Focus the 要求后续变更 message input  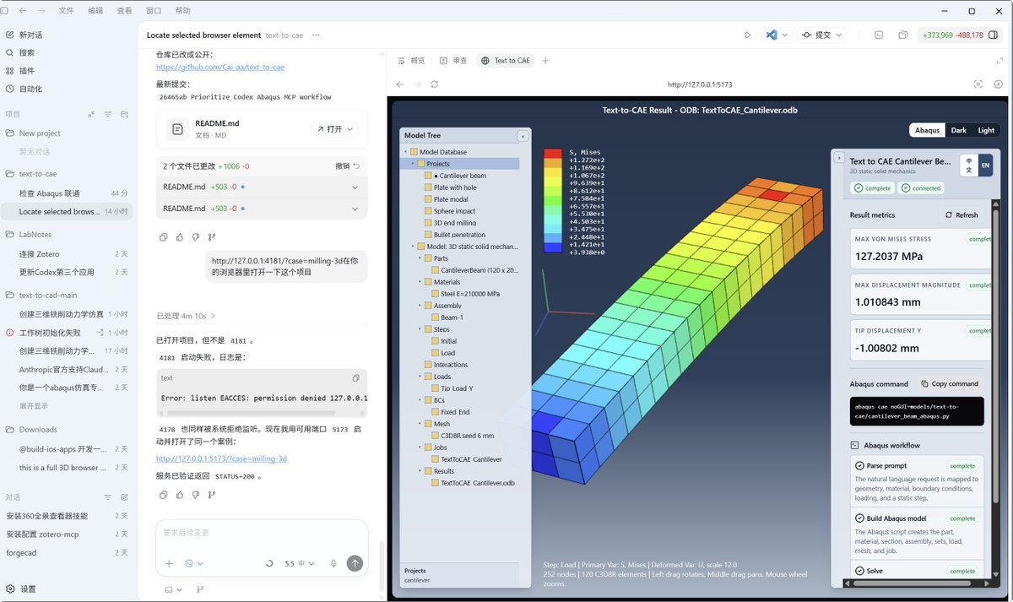click(x=262, y=533)
